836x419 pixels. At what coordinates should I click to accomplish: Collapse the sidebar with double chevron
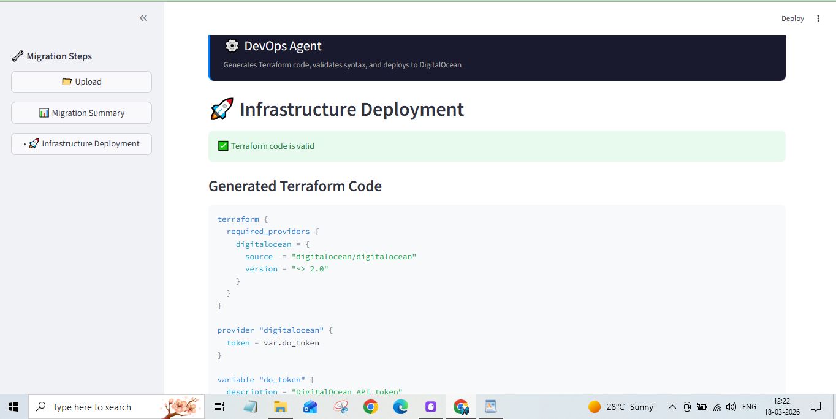[x=143, y=18]
